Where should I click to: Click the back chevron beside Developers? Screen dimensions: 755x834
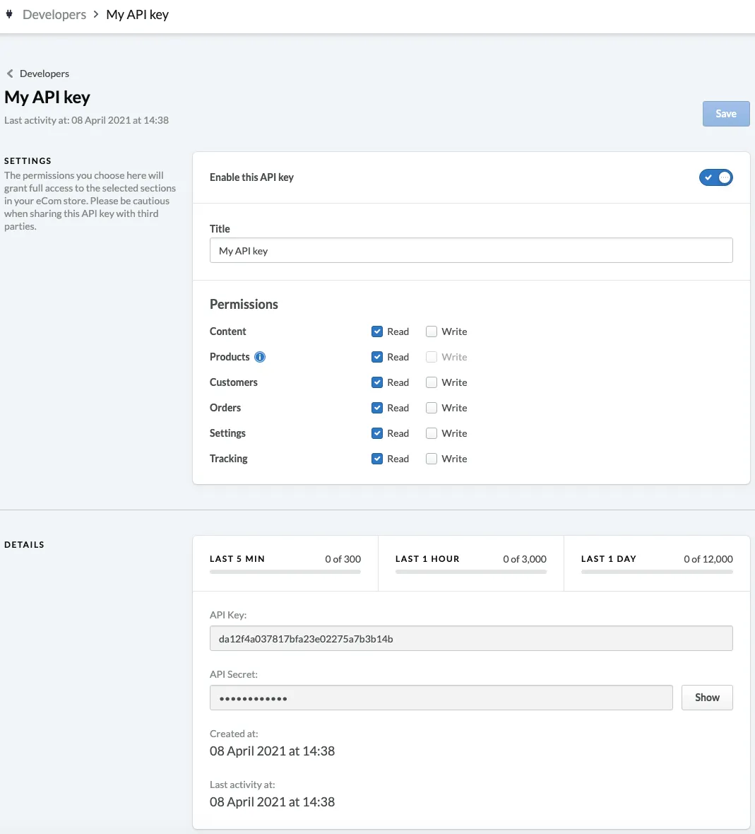point(10,74)
